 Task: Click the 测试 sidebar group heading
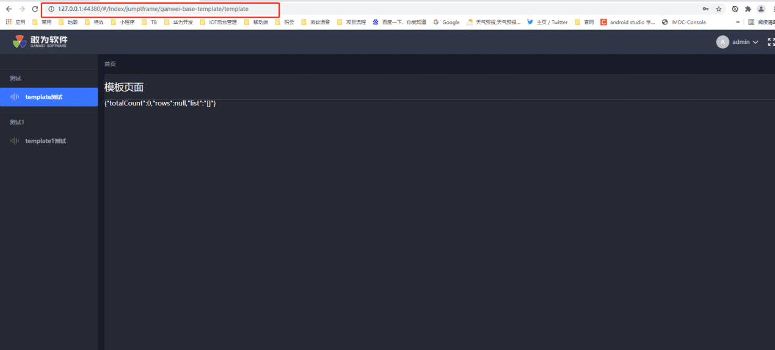tap(15, 78)
